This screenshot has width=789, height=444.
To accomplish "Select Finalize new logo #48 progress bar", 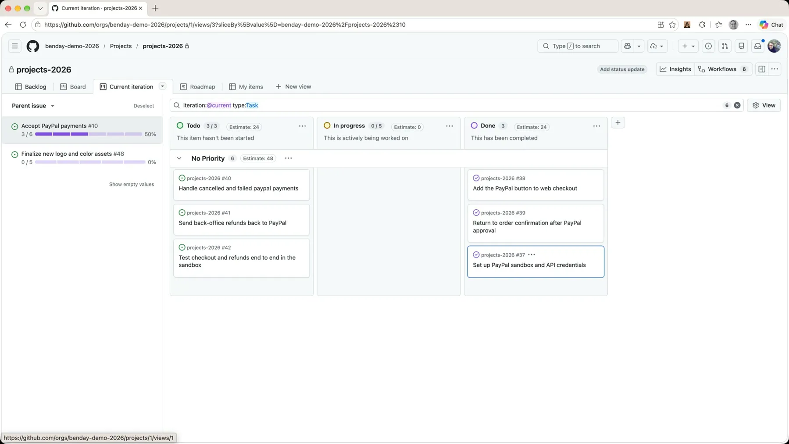I will [x=90, y=162].
